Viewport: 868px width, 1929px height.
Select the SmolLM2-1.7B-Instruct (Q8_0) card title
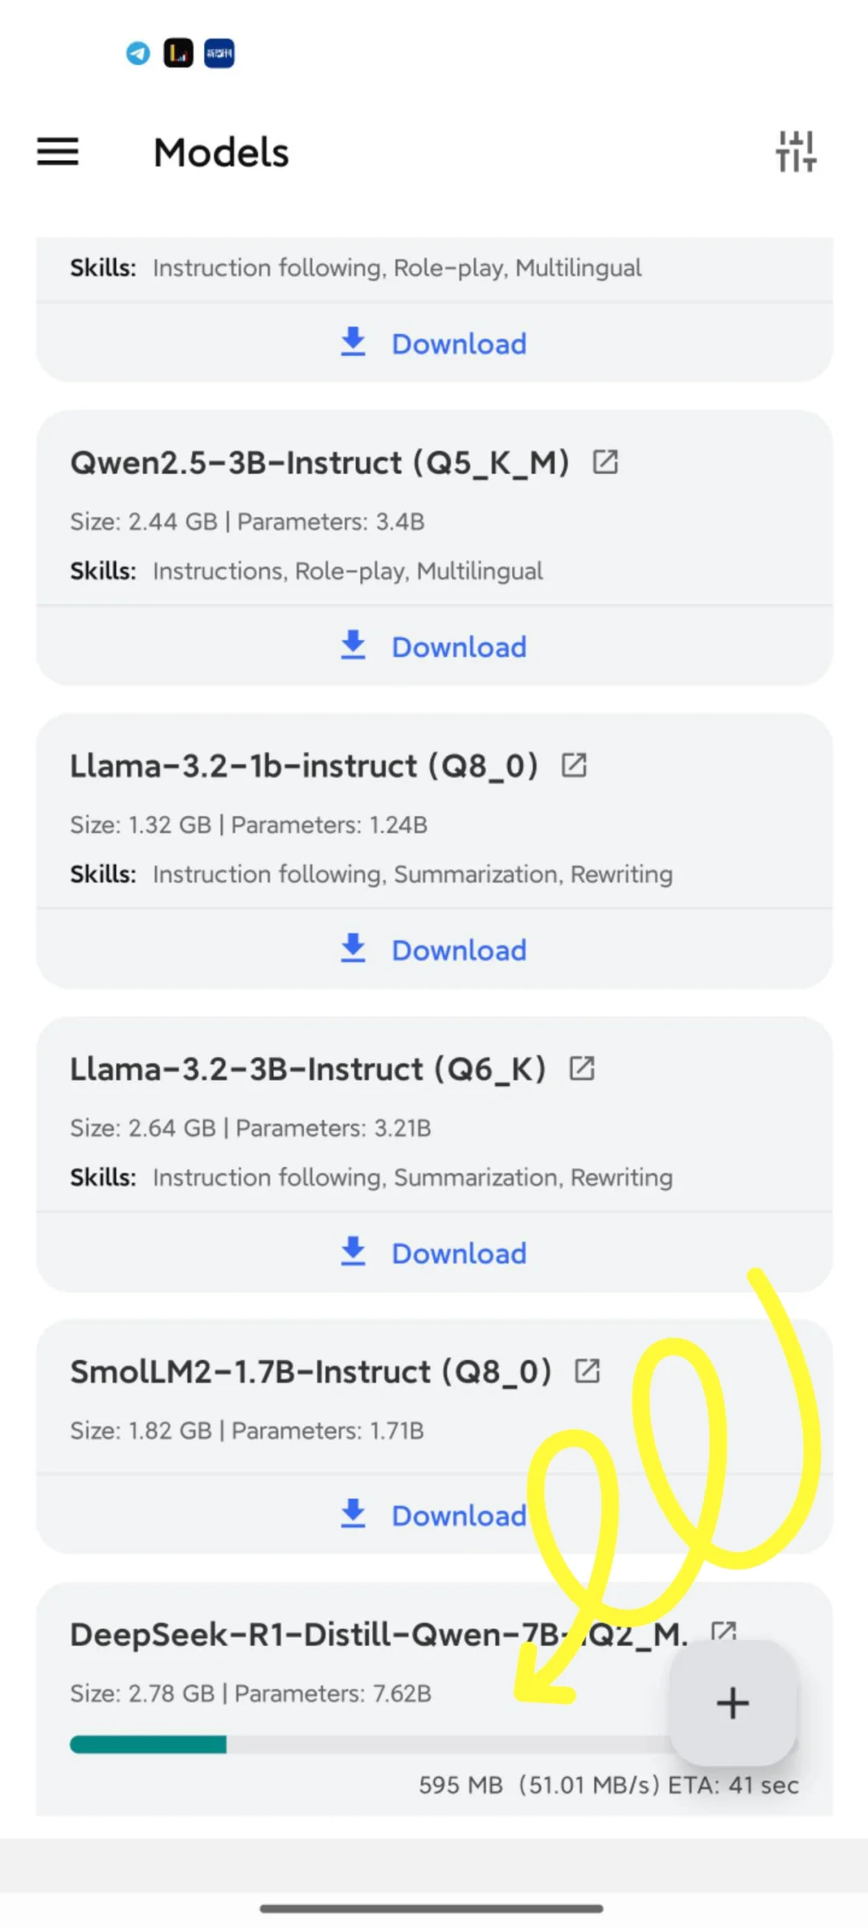click(311, 1372)
